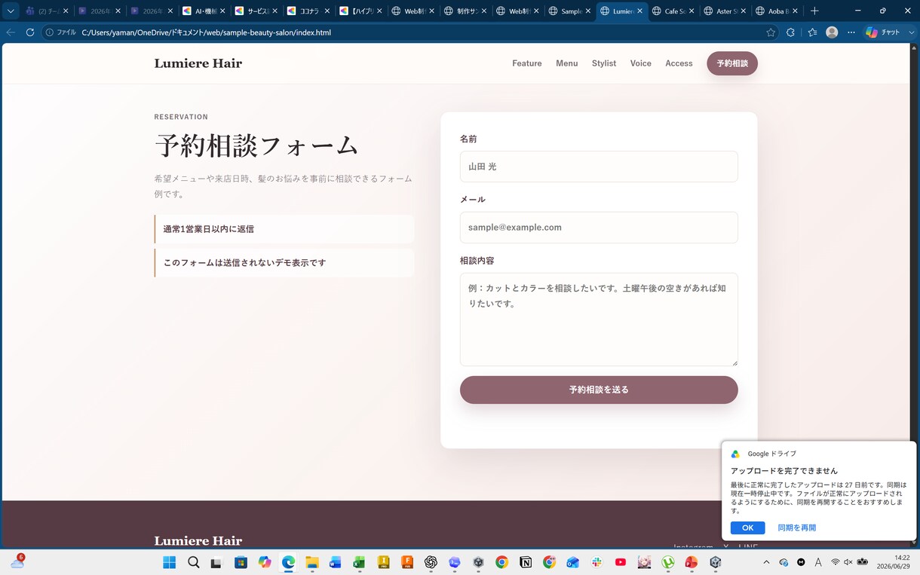Image resolution: width=920 pixels, height=575 pixels.
Task: Open the browser profile avatar
Action: [x=832, y=32]
